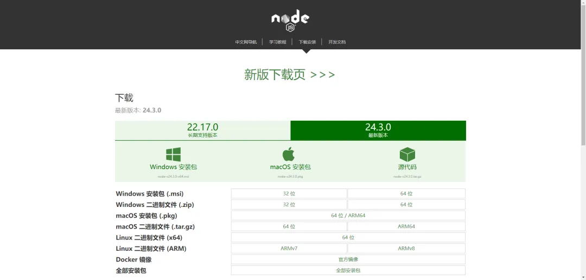
Task: Click 最新版本: 24.3.0 text
Action: tap(138, 110)
